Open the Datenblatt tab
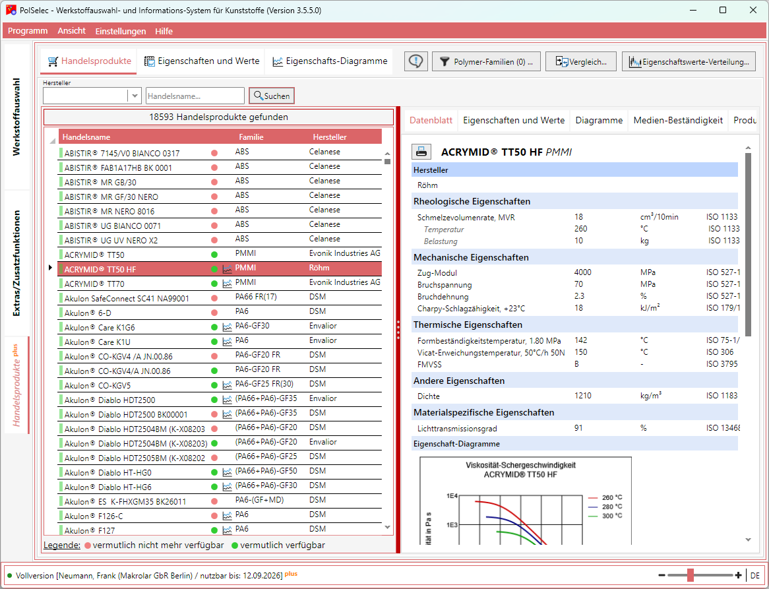 (x=431, y=120)
